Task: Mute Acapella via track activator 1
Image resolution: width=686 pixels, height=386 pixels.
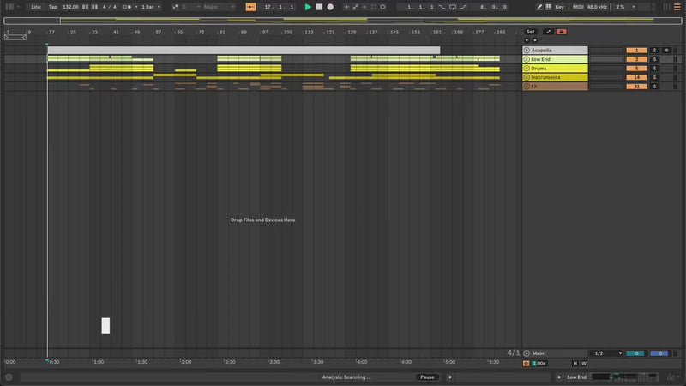Action: [636, 51]
